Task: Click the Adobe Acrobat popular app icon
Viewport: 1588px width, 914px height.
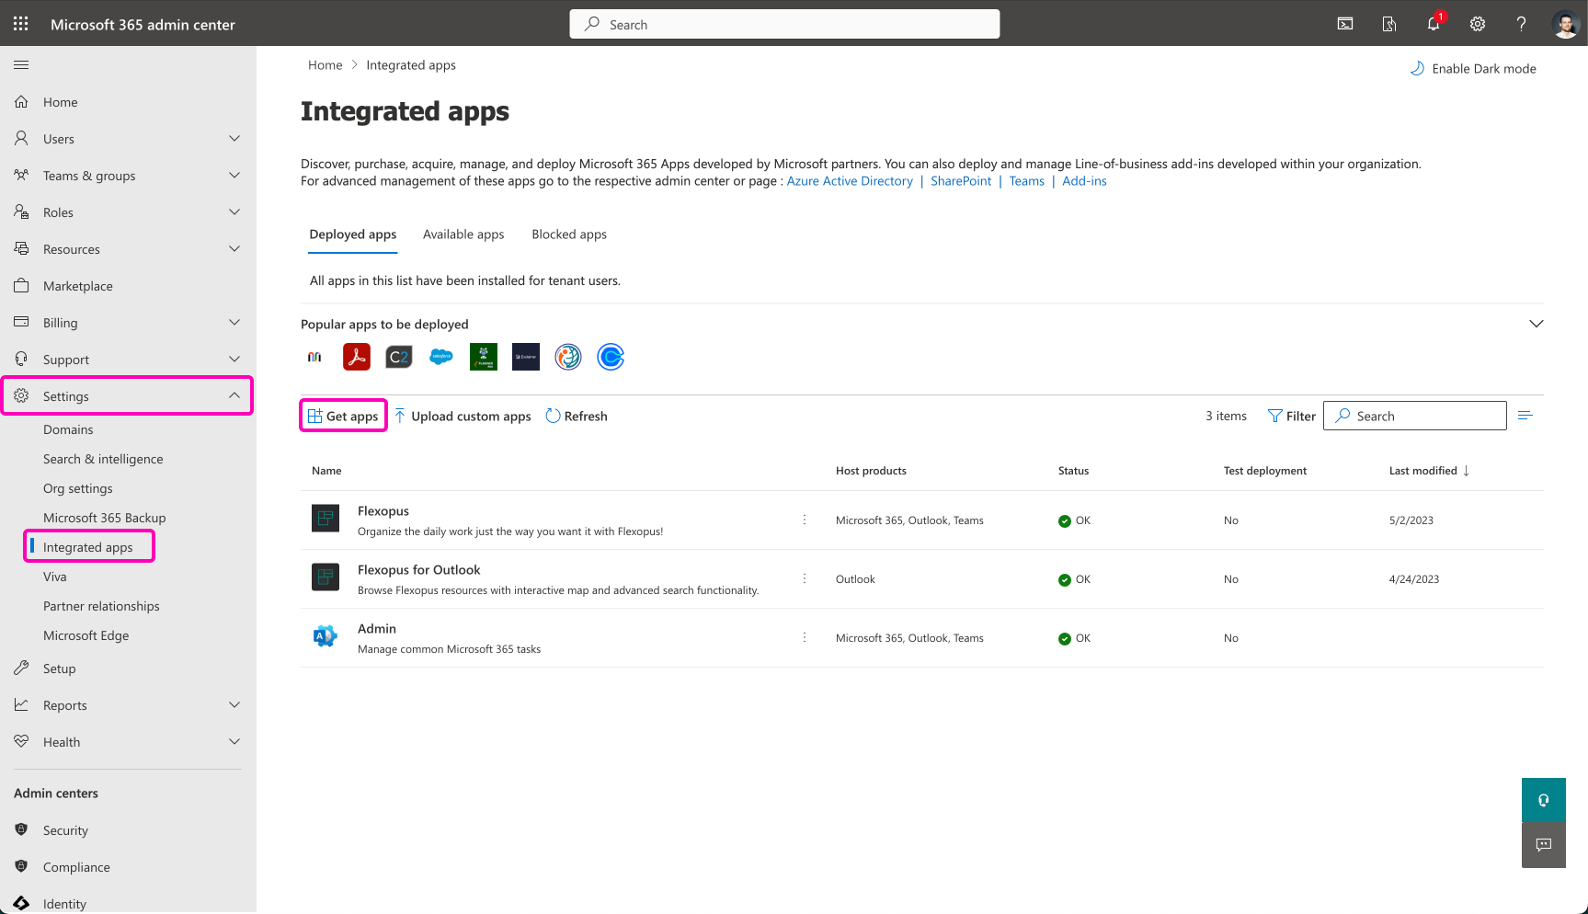Action: coord(357,357)
